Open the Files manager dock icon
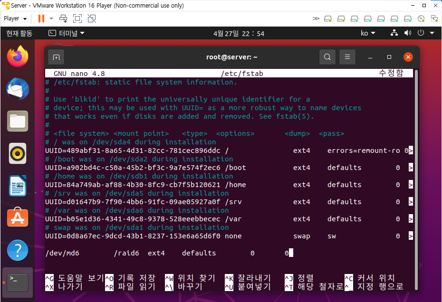Viewport: 442px width, 302px height. click(x=18, y=121)
